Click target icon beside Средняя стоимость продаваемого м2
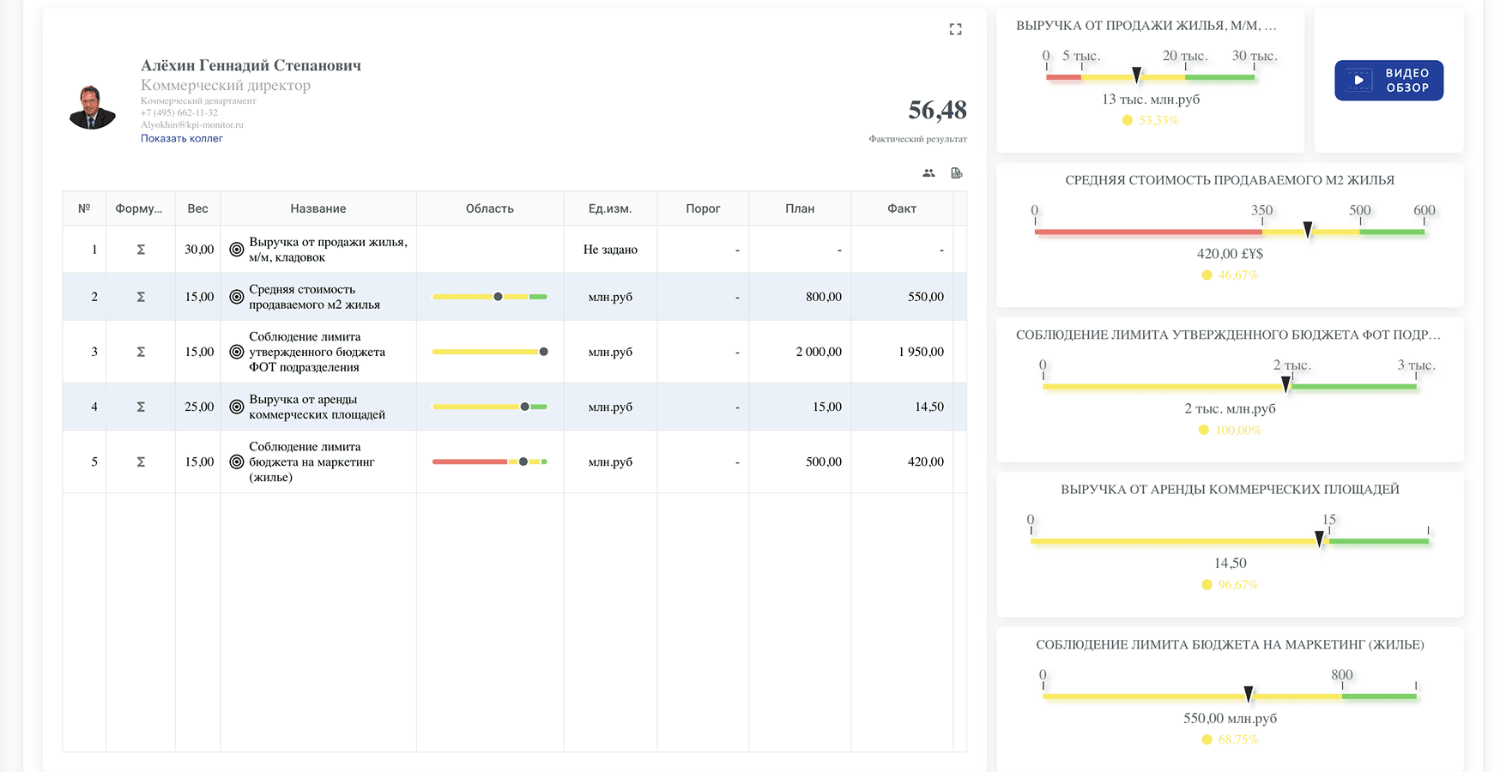The image size is (1506, 772). pyautogui.click(x=237, y=297)
